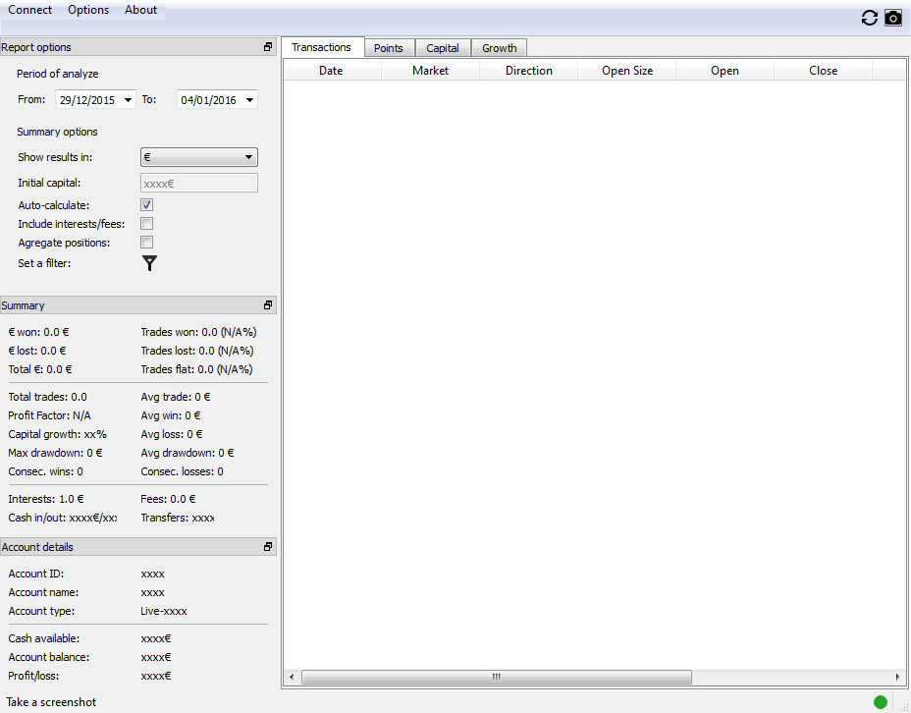911x713 pixels.
Task: Click 'Summary options' label
Action: pos(58,132)
